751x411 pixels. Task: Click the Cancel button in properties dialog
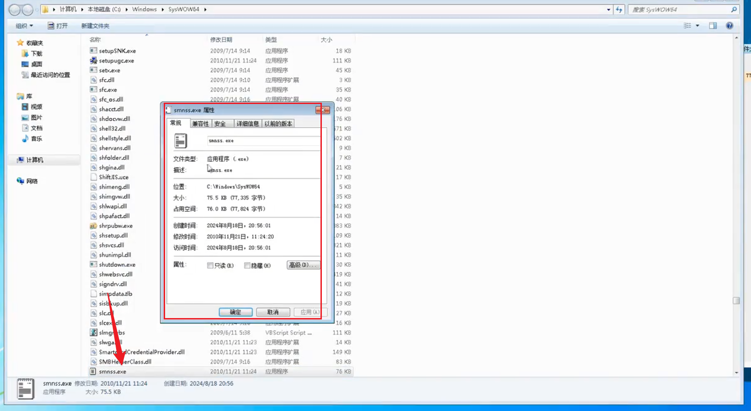pyautogui.click(x=273, y=312)
